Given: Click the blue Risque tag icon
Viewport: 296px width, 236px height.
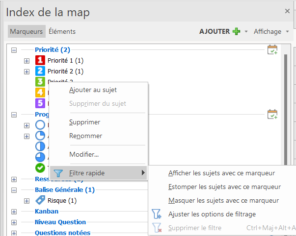Looking at the screenshot, I should (40, 200).
